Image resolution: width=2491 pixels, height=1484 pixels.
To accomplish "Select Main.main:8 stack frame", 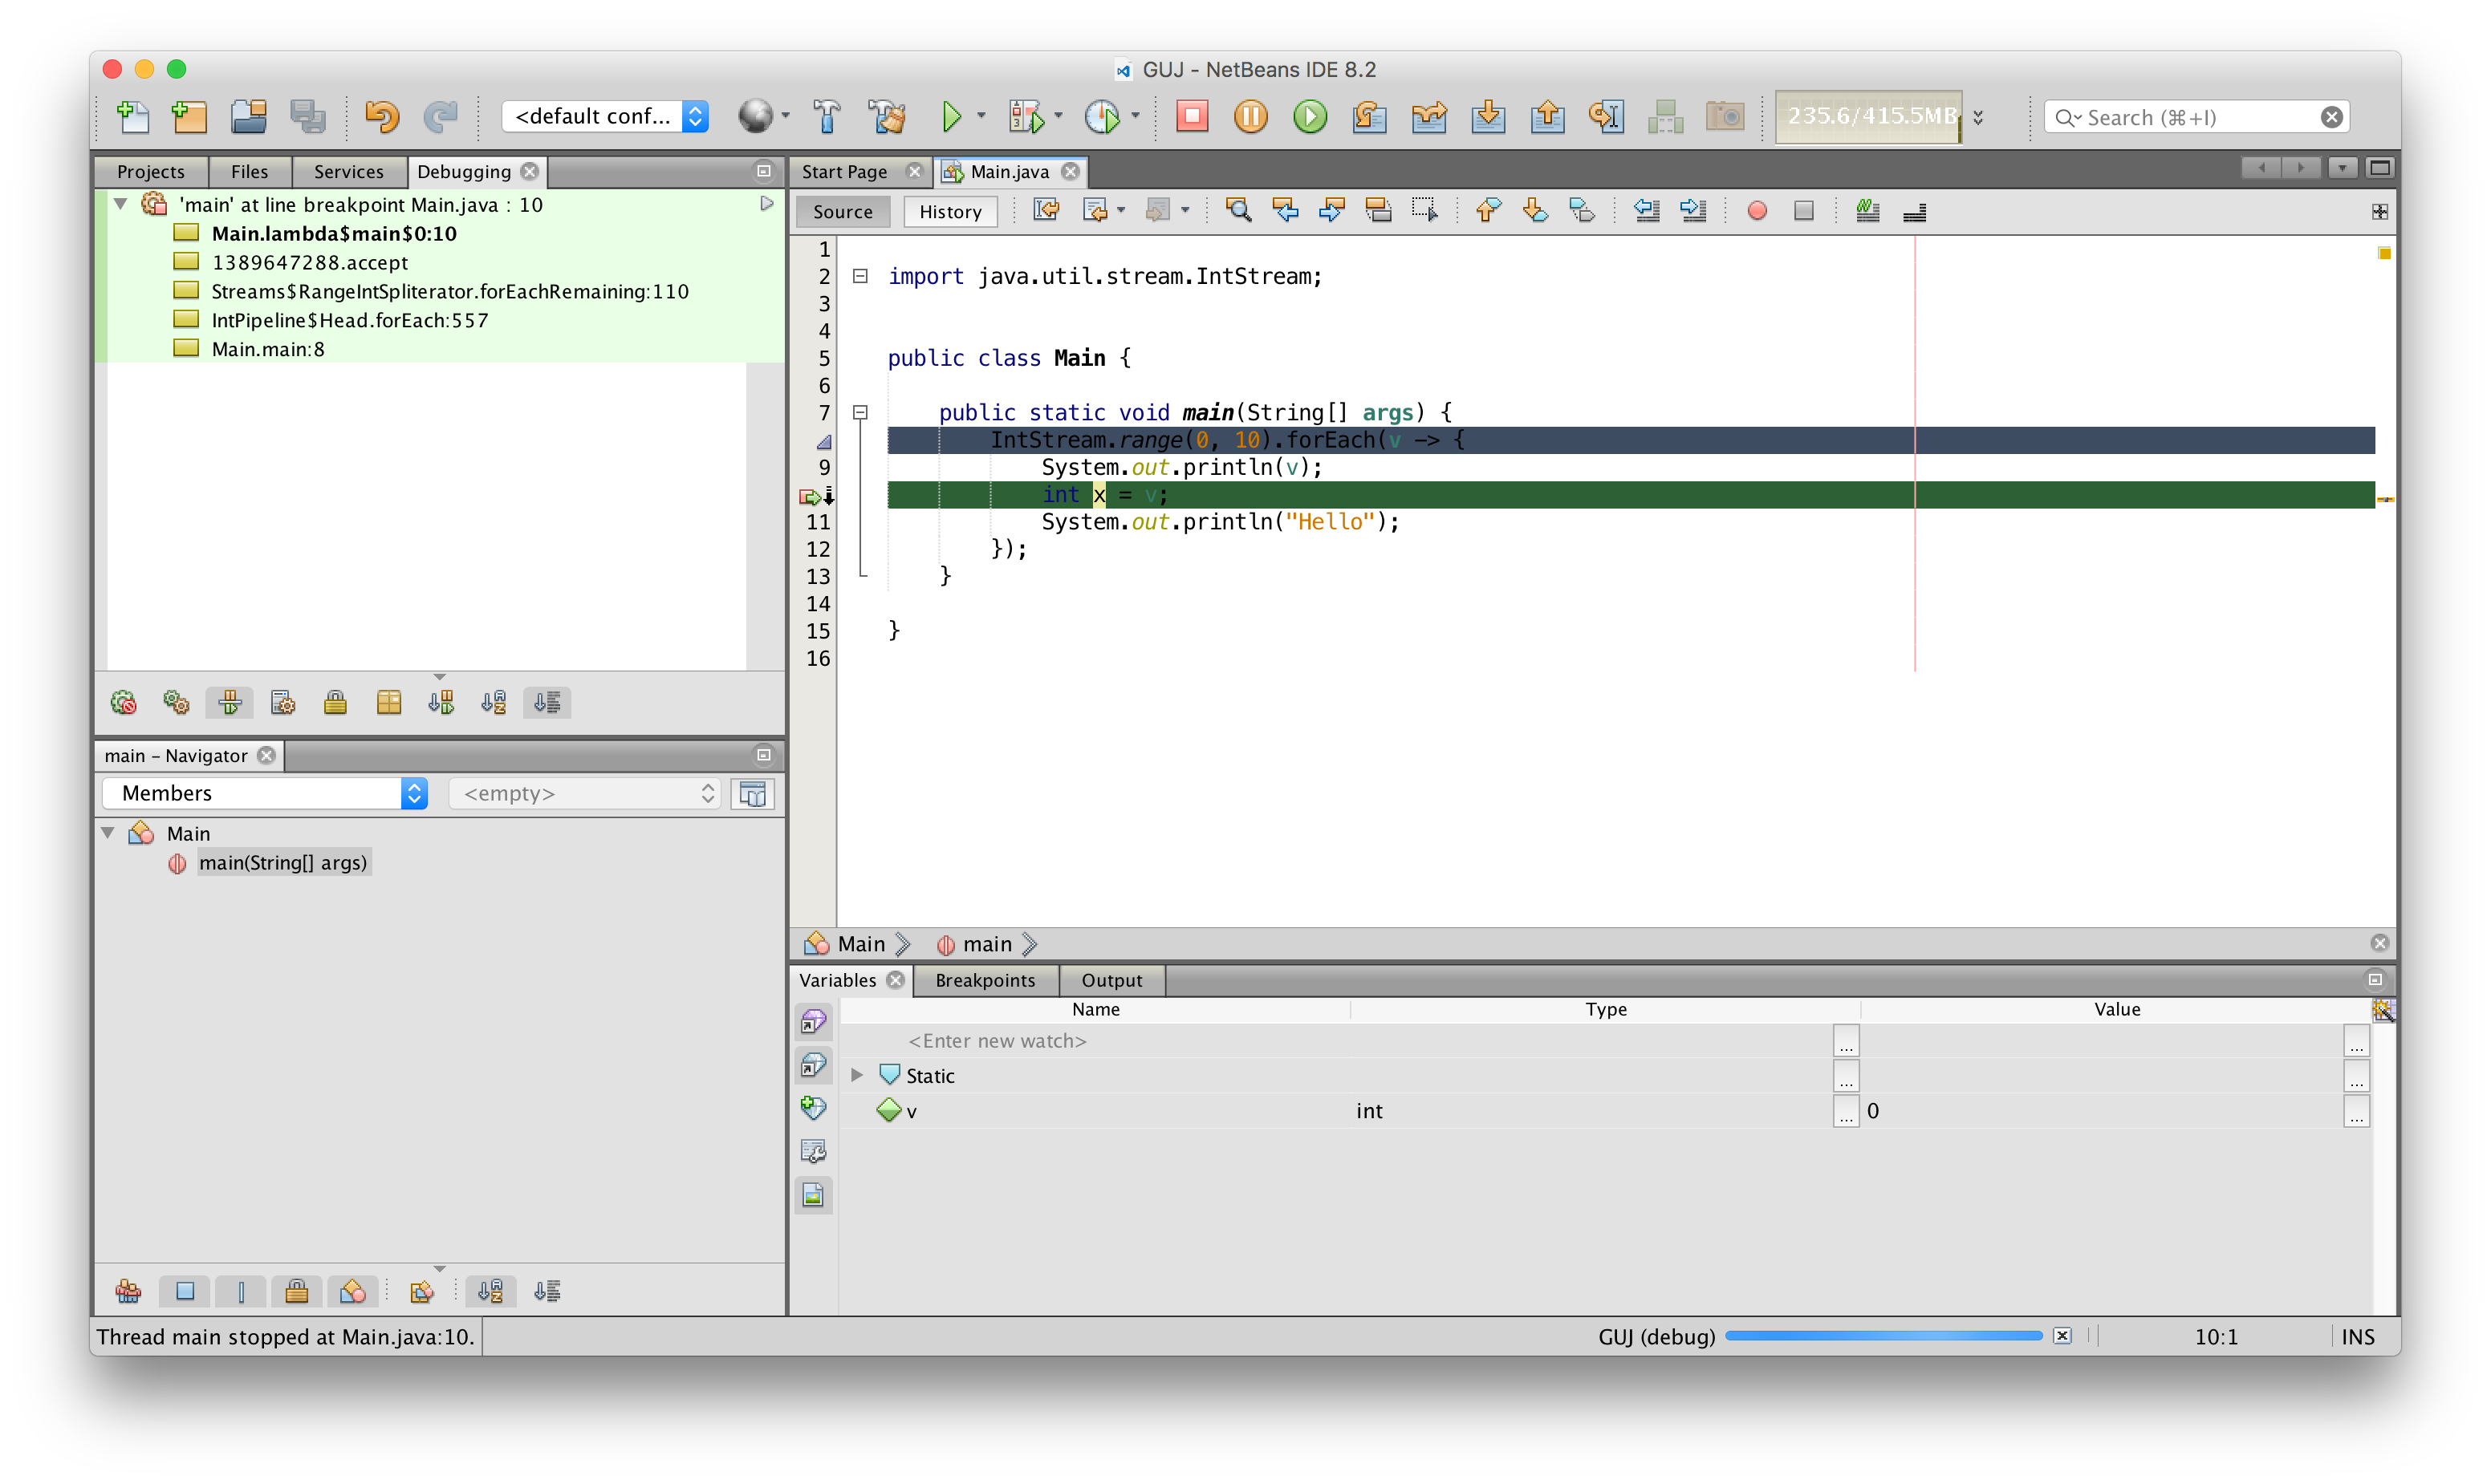I will [268, 349].
